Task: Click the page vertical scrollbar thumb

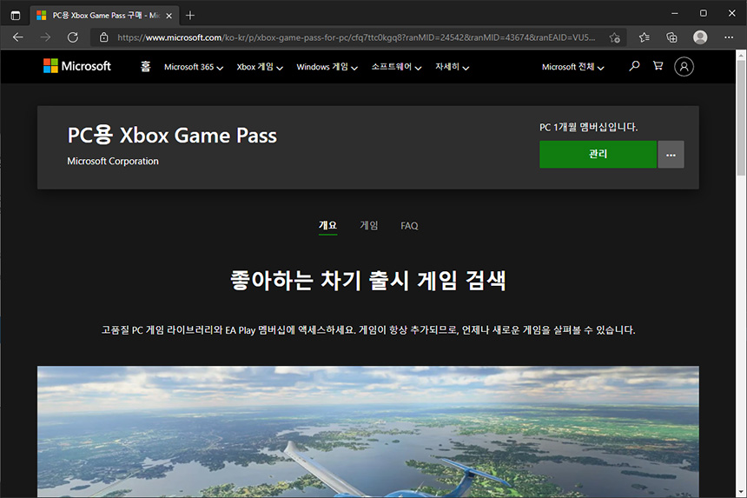Action: 741,117
